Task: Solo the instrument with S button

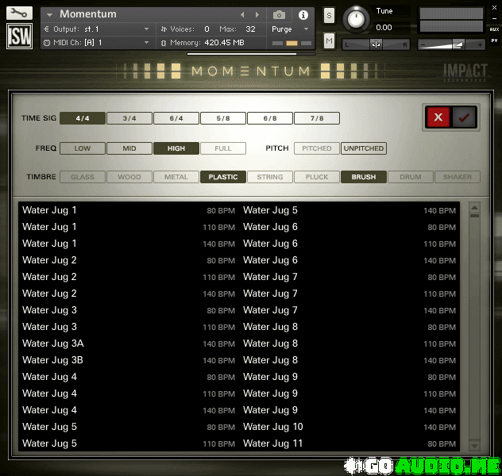Action: (329, 17)
